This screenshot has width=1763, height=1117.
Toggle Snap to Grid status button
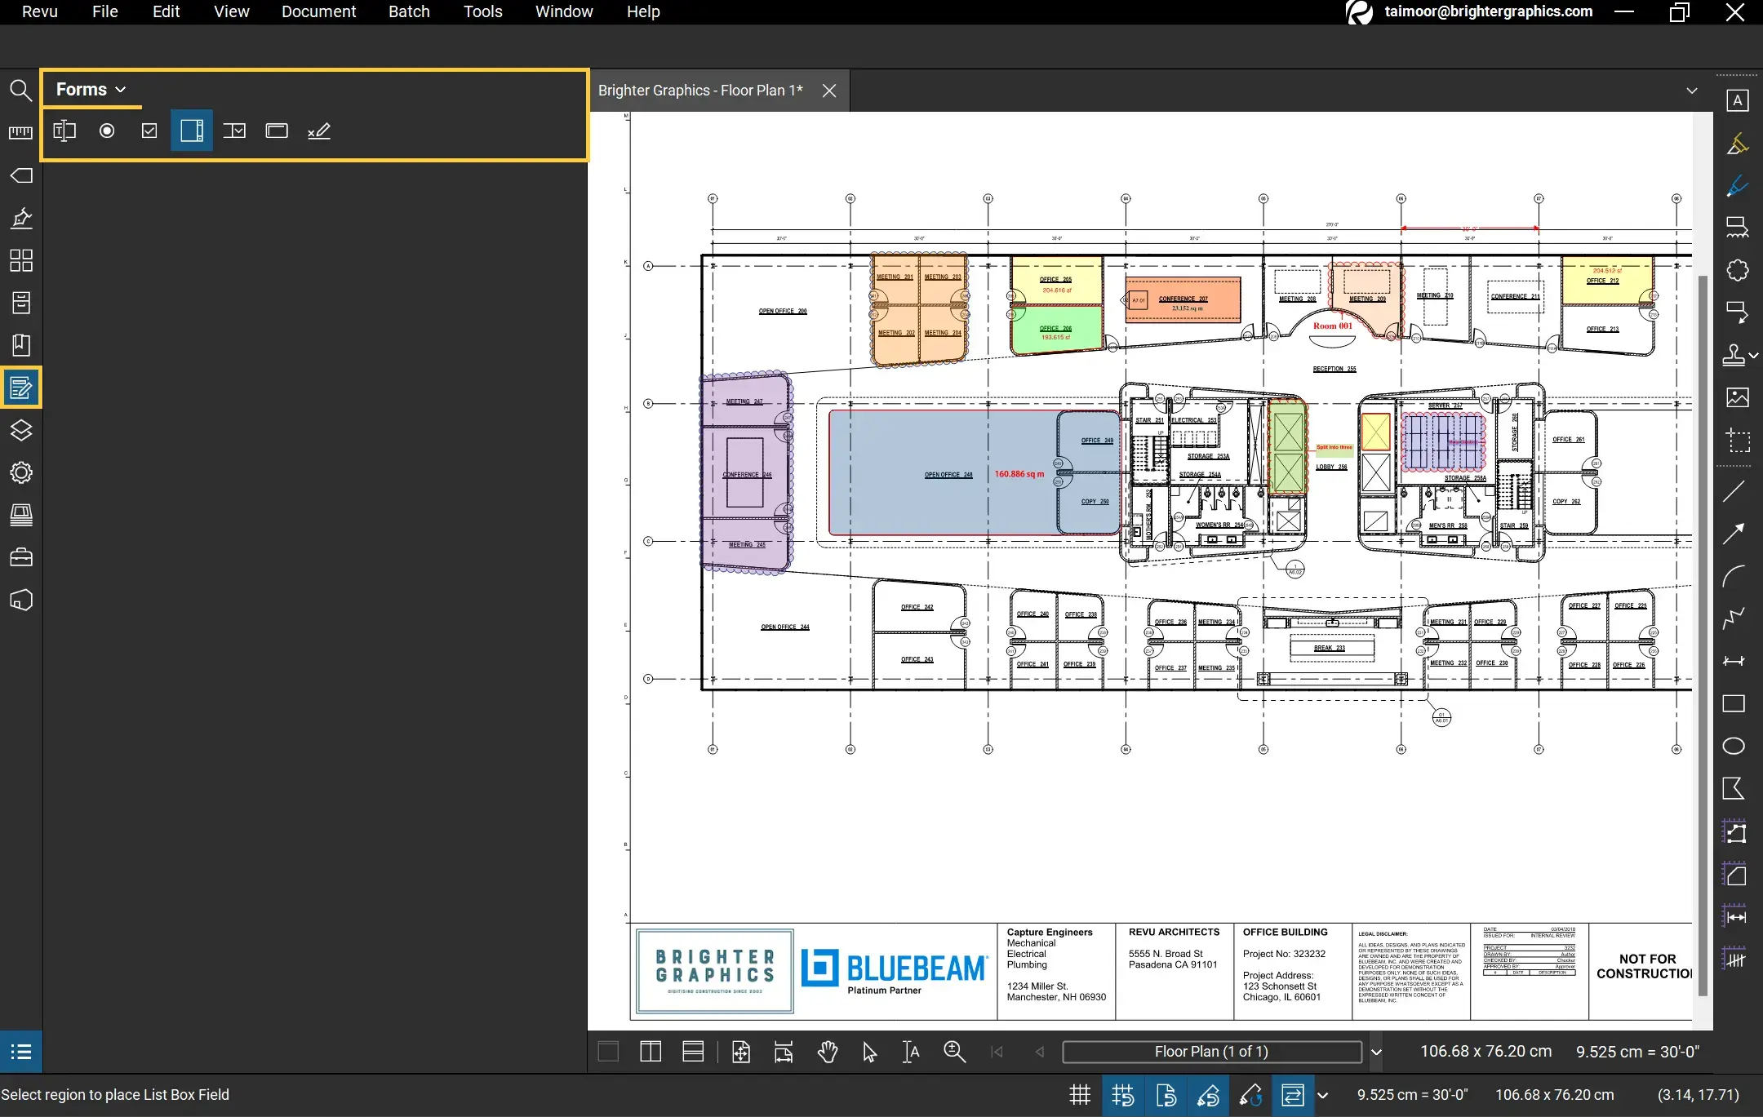pyautogui.click(x=1123, y=1095)
